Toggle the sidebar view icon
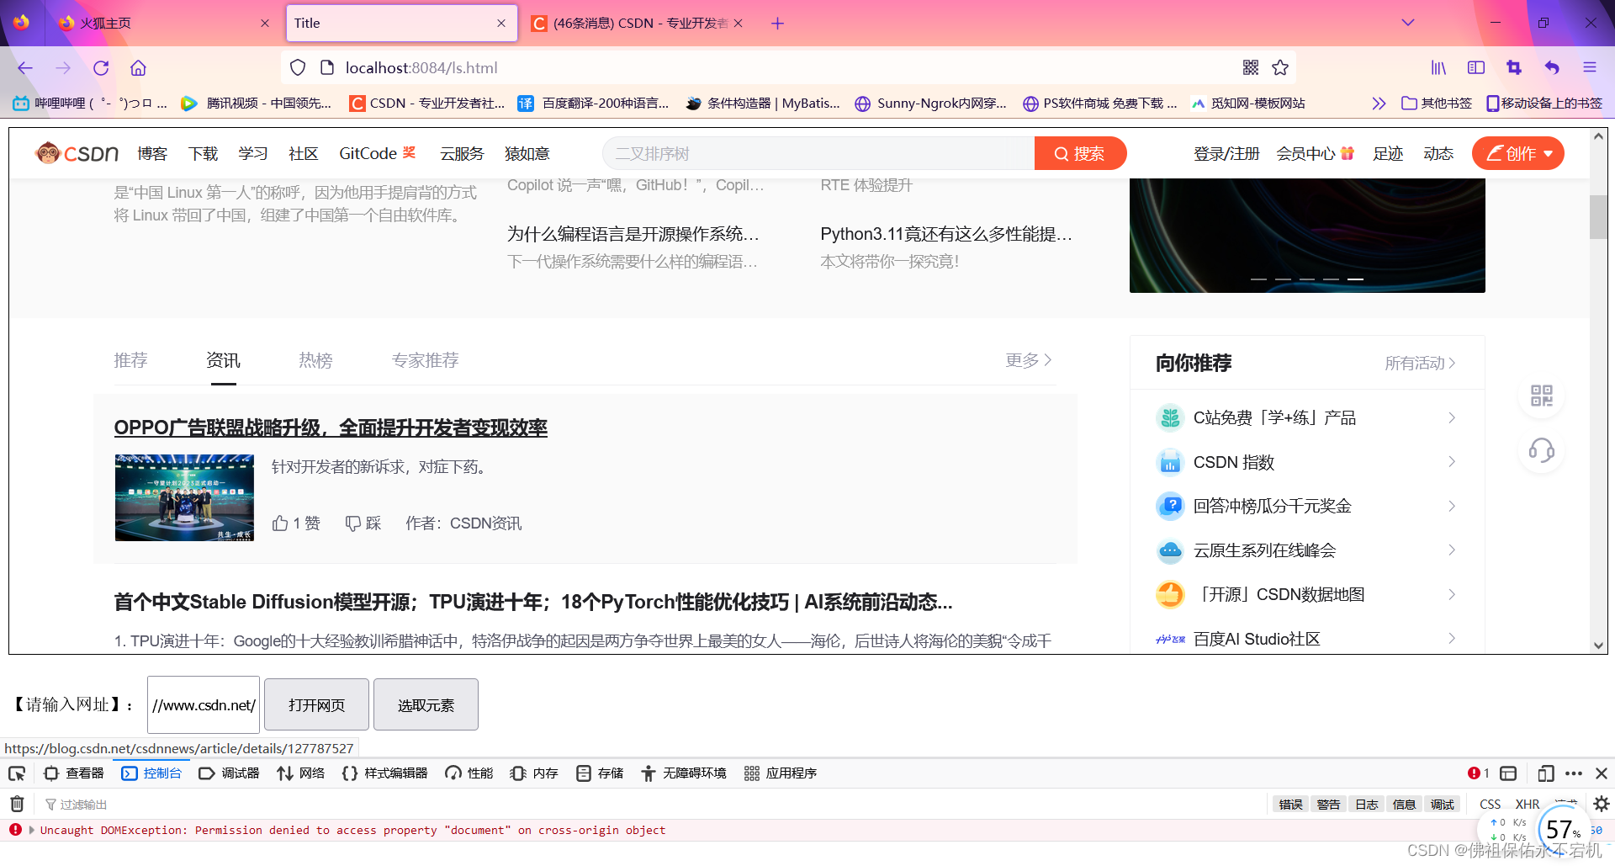 pos(1476,67)
